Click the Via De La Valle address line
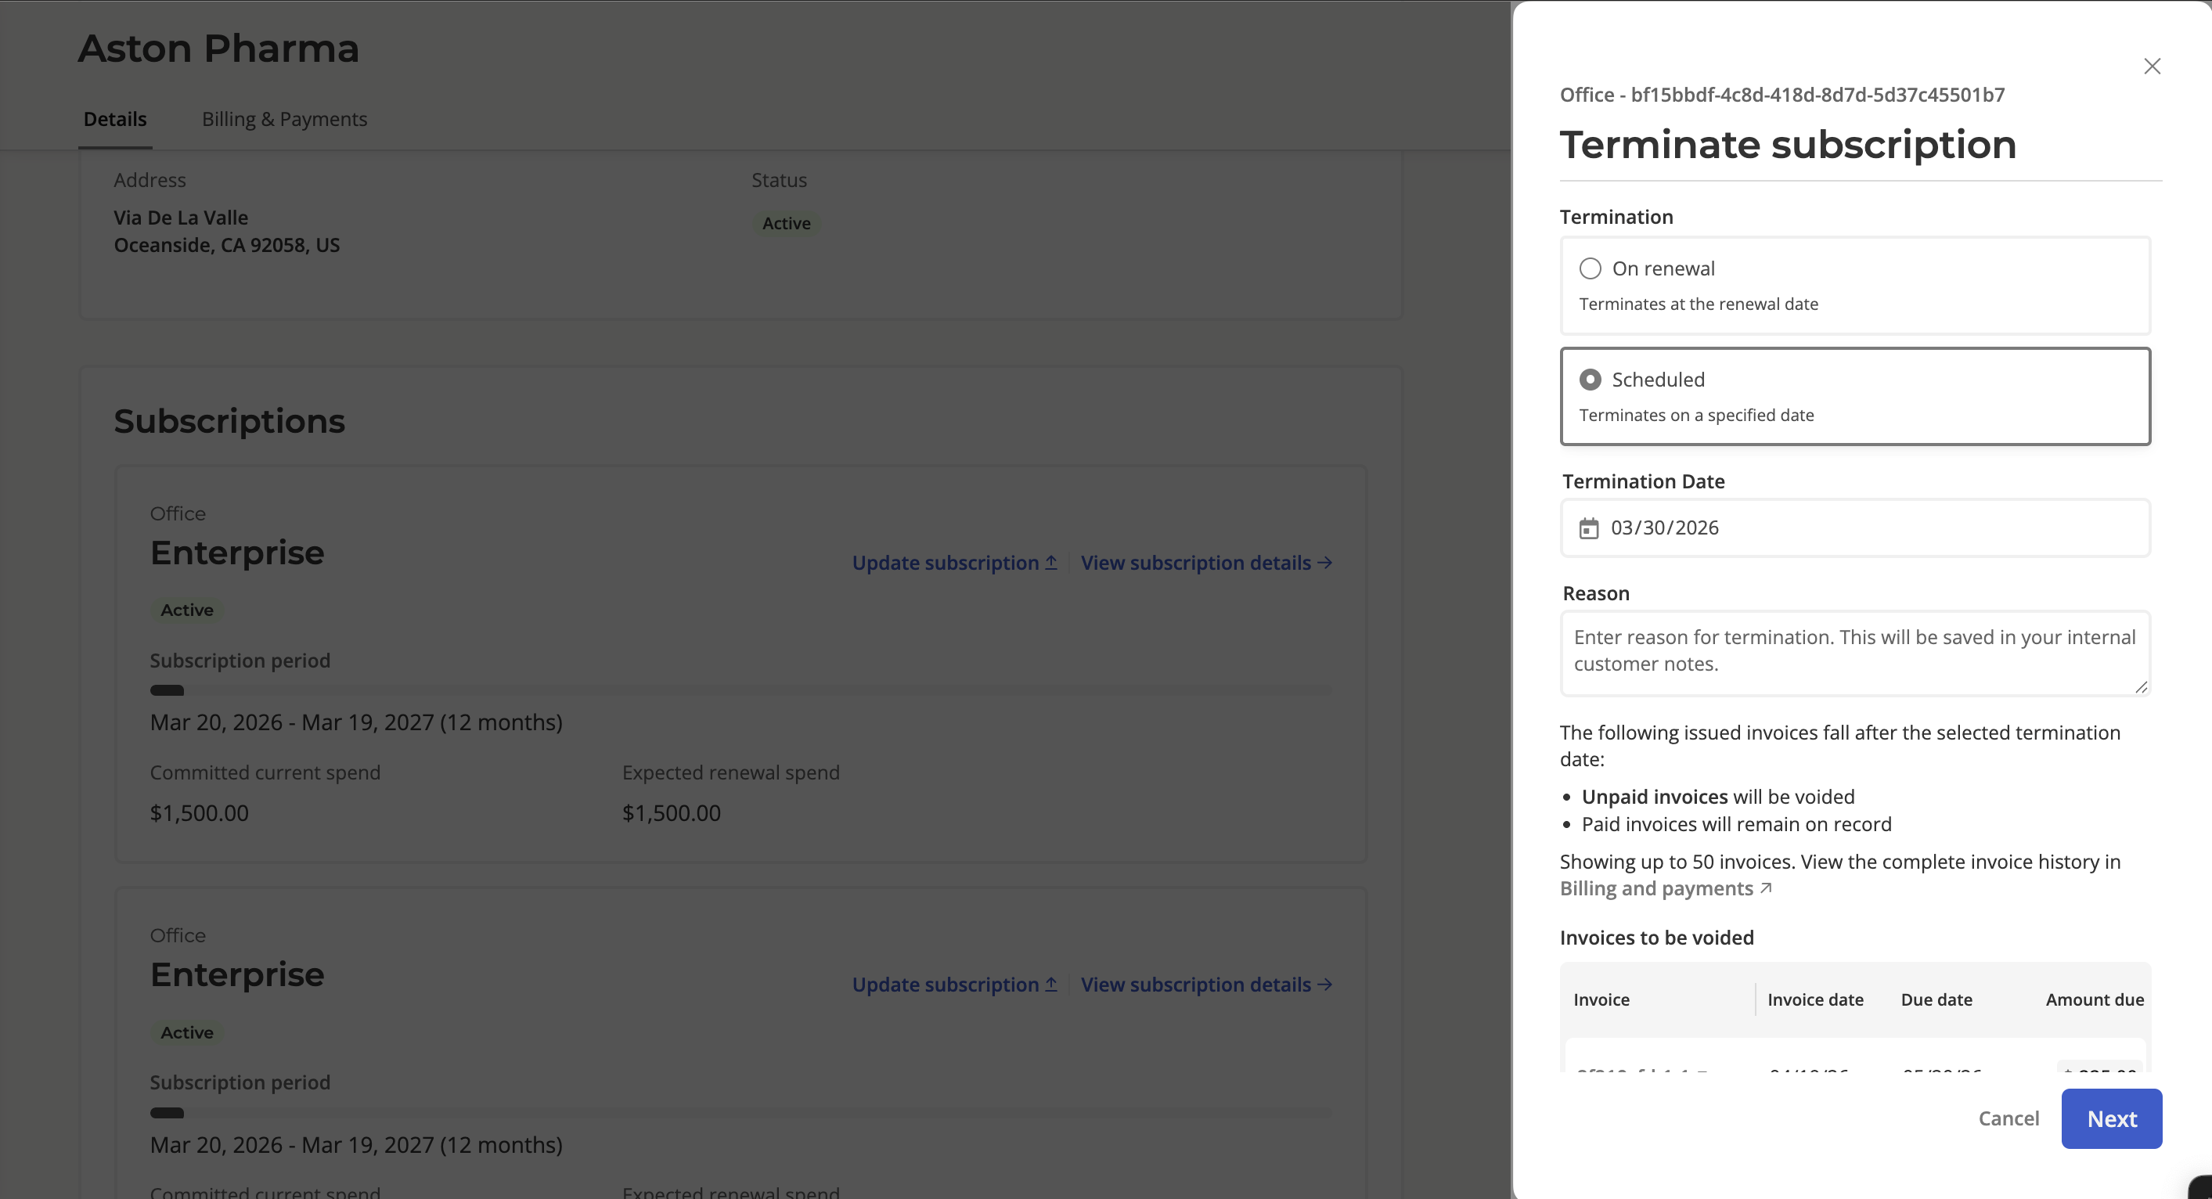Screen dimensions: 2212x1199 point(180,218)
